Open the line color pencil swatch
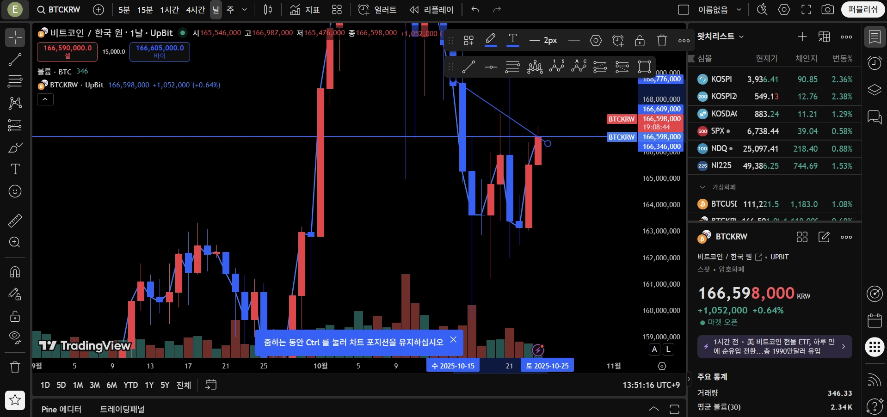 tap(491, 40)
